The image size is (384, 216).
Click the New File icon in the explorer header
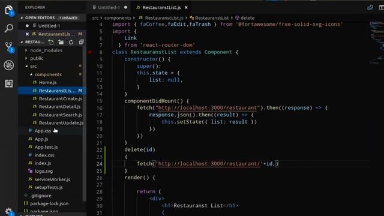[x=51, y=42]
